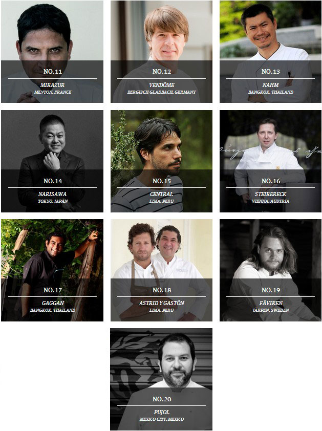This screenshot has width=322, height=431.
Task: Click Bergisch Gladbach, Germany location text
Action: (x=162, y=92)
